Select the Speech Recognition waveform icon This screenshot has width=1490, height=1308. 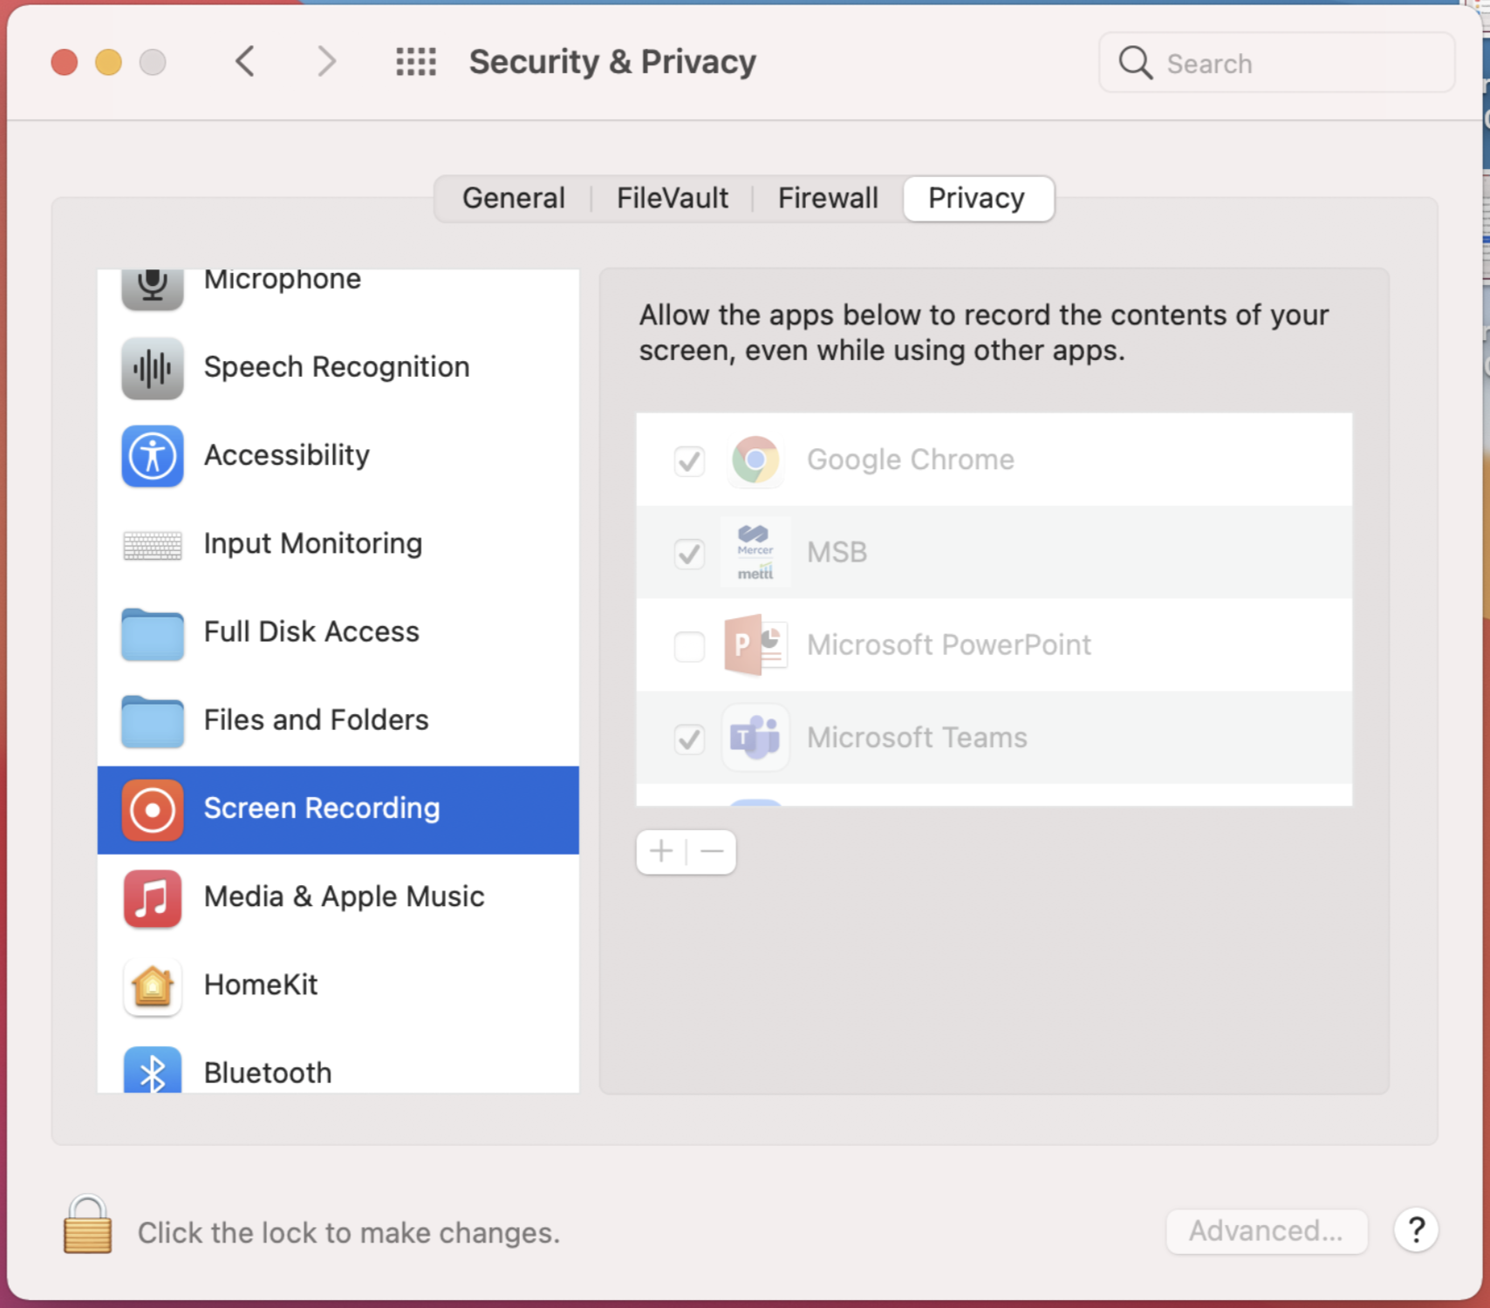point(153,368)
